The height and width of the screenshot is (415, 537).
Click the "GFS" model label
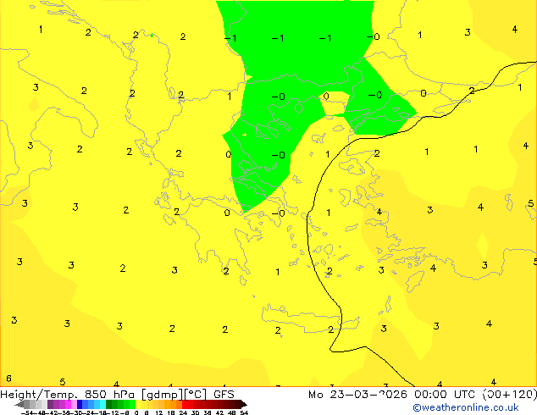[224, 395]
